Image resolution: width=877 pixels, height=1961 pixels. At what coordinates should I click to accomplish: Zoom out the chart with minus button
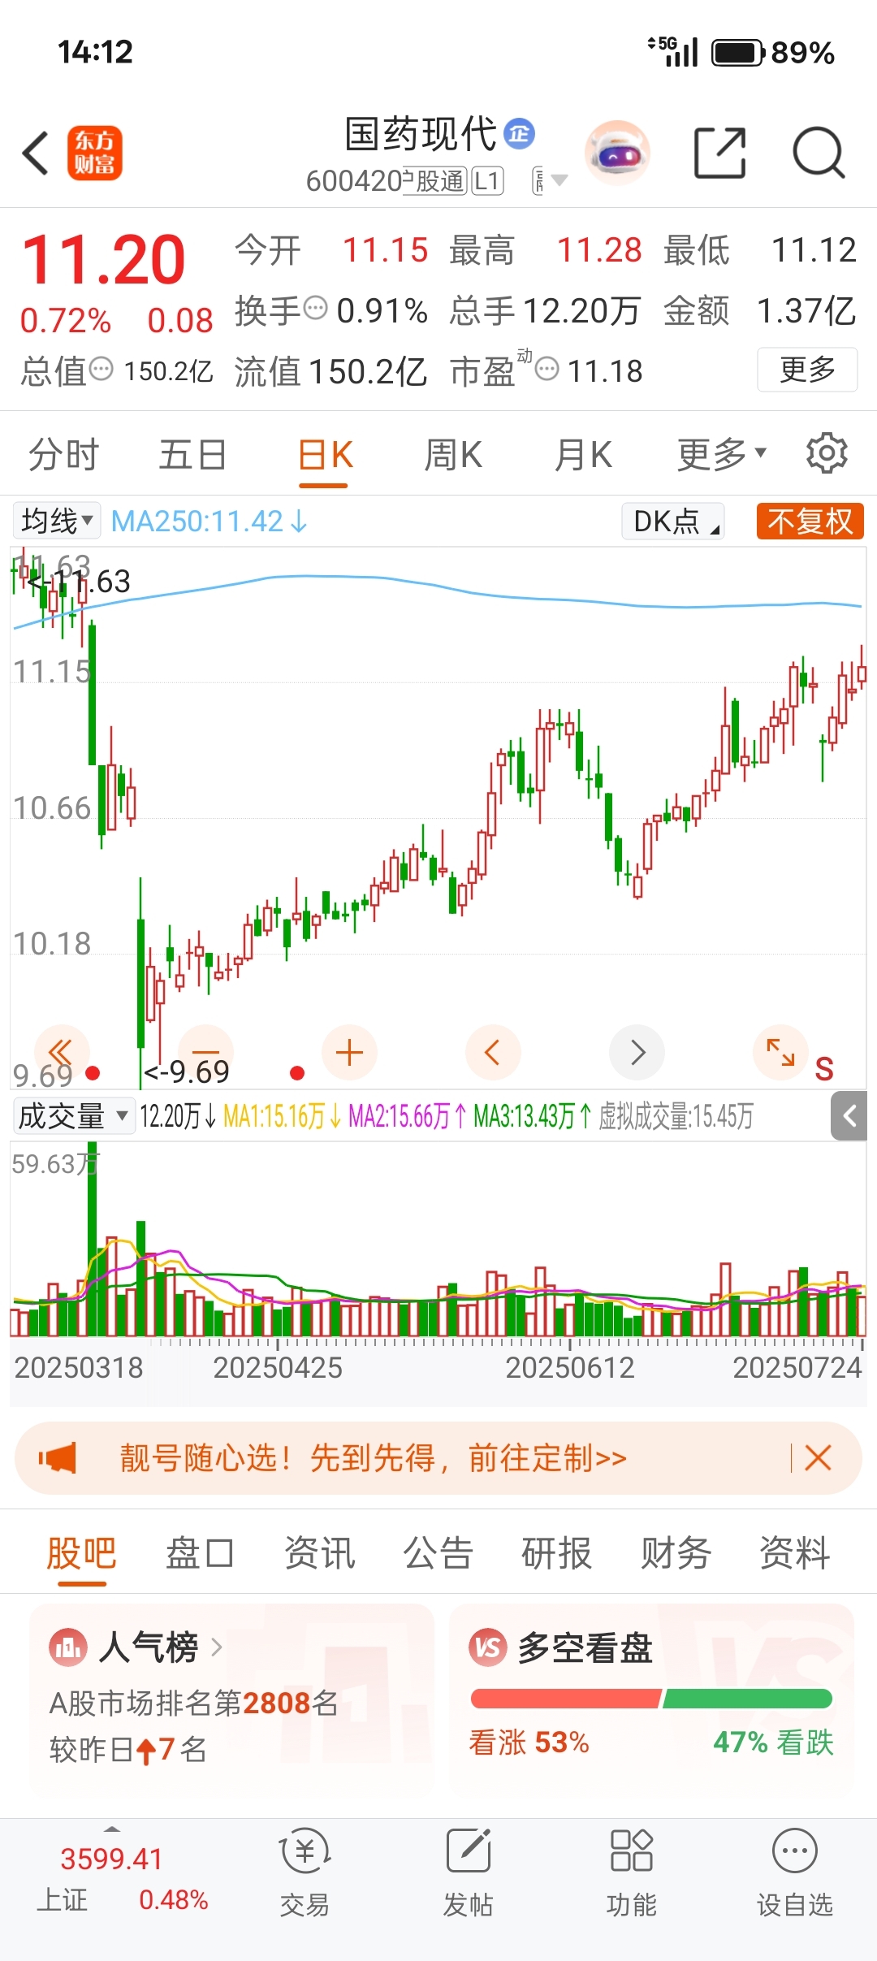tap(205, 1052)
